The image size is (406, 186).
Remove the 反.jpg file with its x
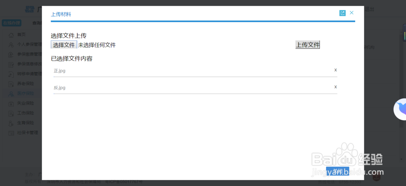pyautogui.click(x=335, y=87)
